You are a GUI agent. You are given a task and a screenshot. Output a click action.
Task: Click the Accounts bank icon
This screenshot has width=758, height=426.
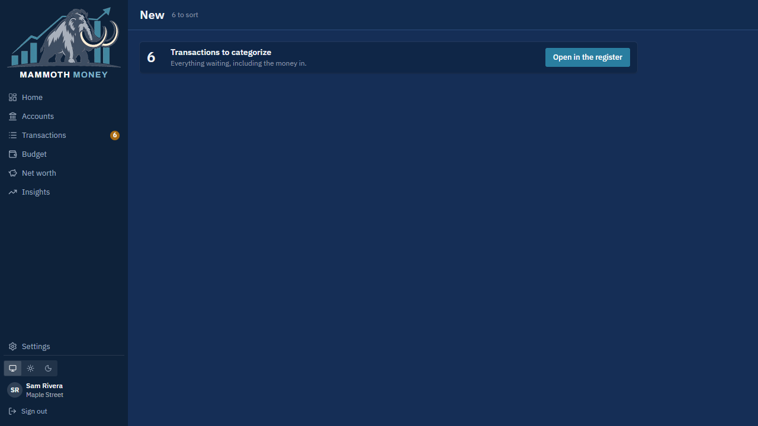pos(12,117)
